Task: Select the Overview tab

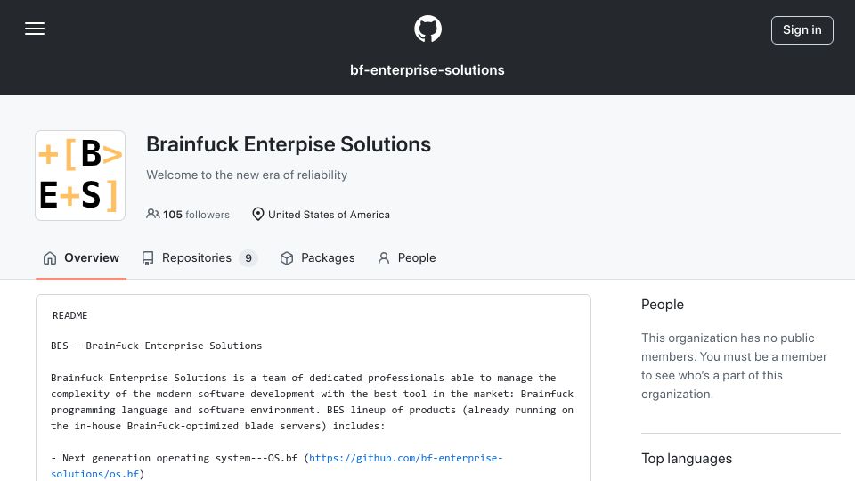Action: point(81,258)
